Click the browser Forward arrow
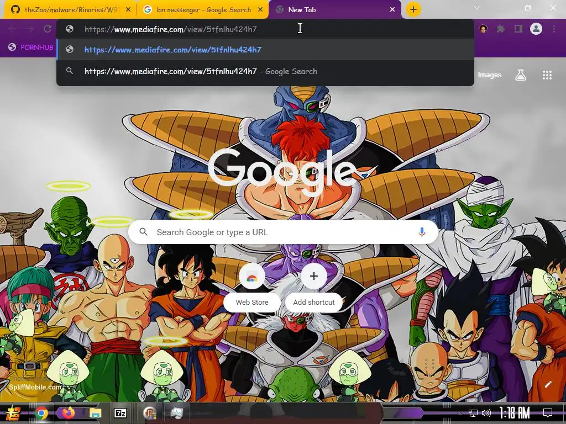 click(30, 29)
